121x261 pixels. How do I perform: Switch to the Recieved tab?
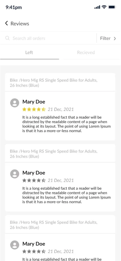click(86, 52)
